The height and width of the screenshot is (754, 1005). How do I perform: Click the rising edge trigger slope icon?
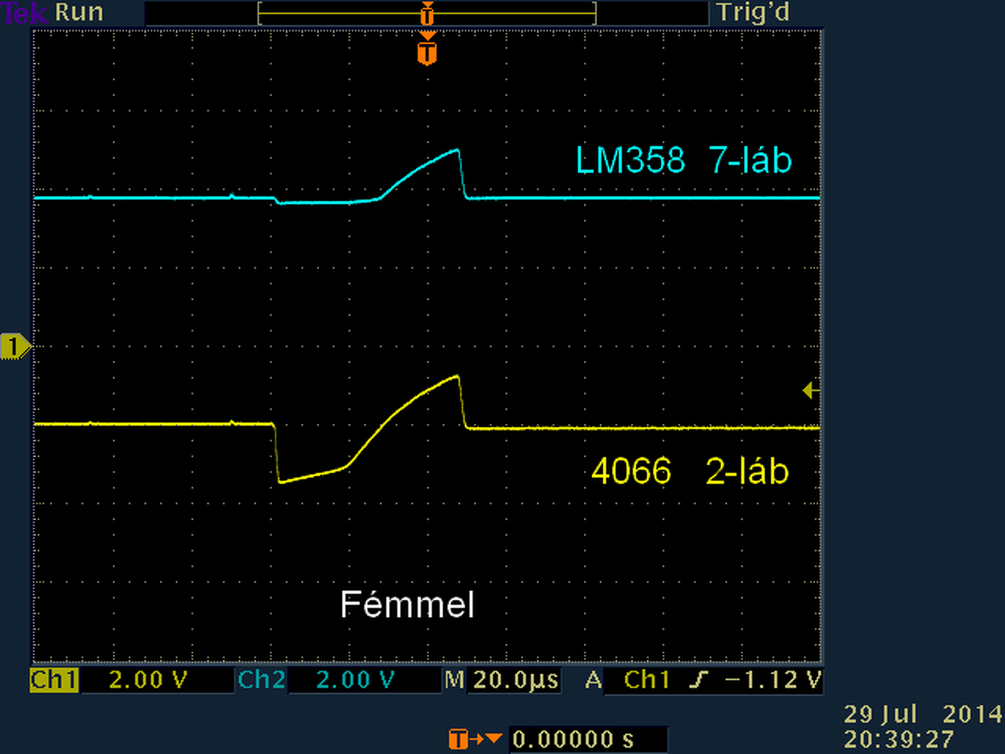click(x=698, y=679)
